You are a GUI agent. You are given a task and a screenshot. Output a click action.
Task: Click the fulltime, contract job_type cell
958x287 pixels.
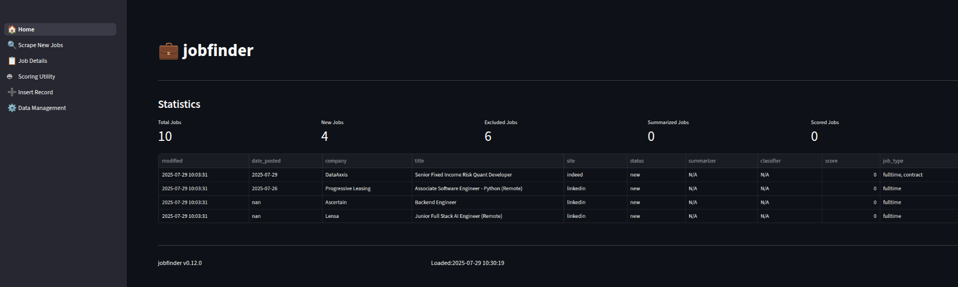point(902,175)
